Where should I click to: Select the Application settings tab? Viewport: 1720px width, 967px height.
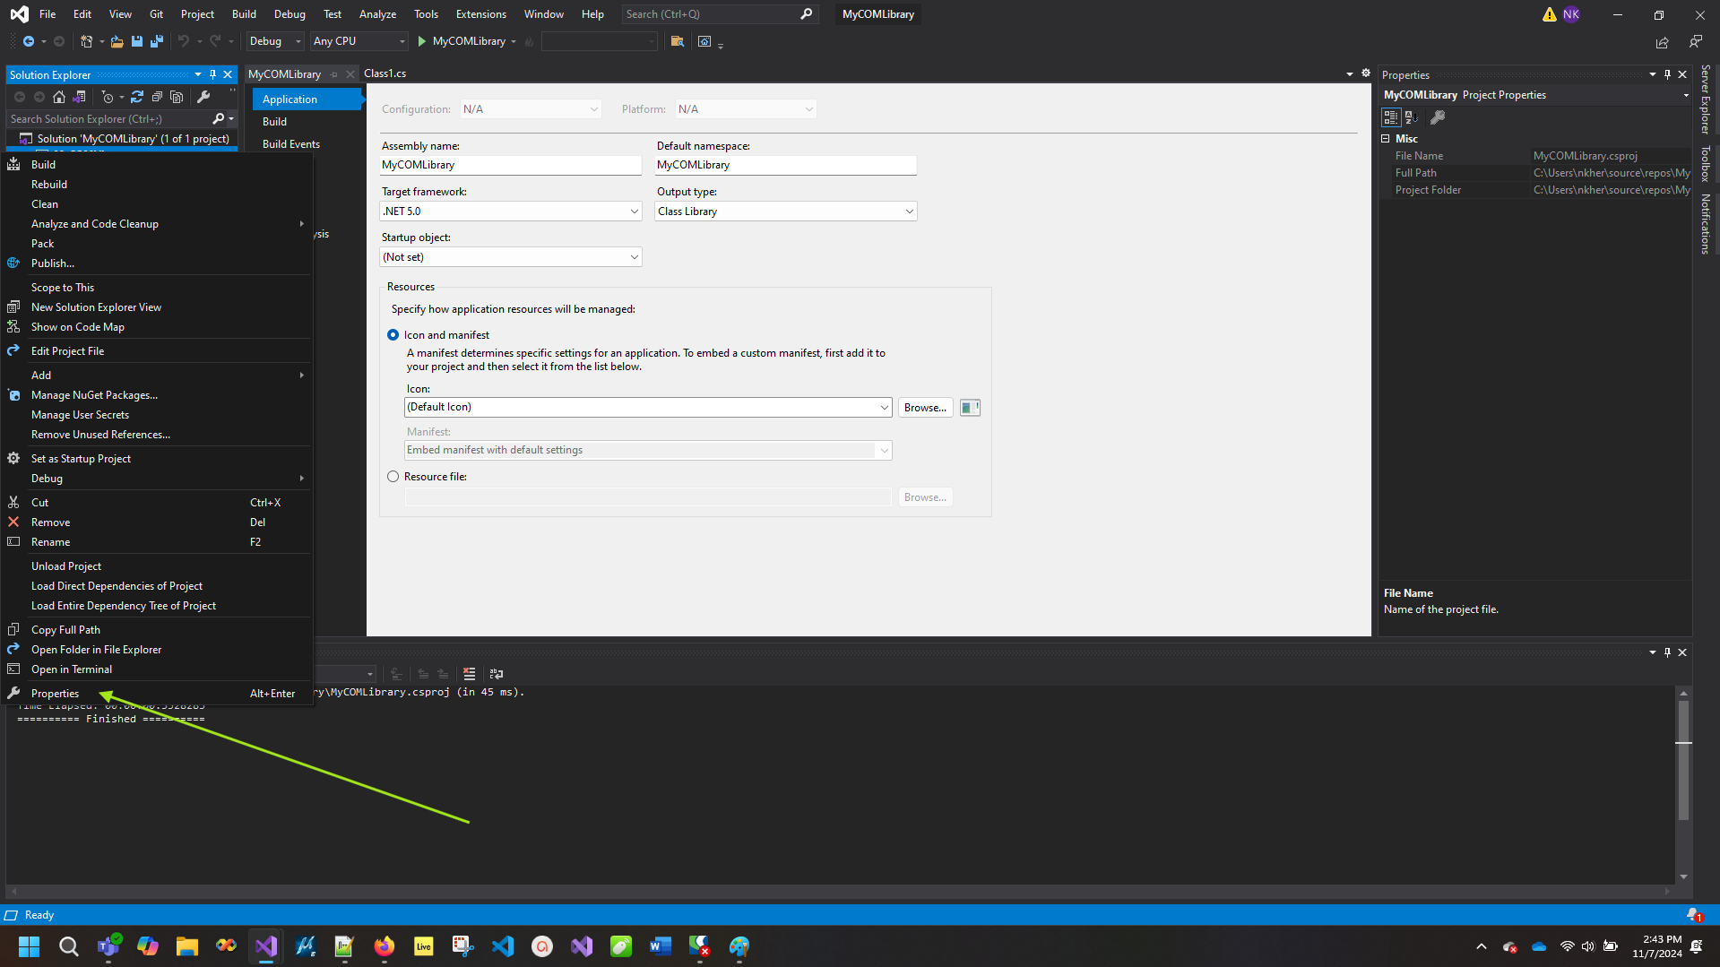pos(307,99)
